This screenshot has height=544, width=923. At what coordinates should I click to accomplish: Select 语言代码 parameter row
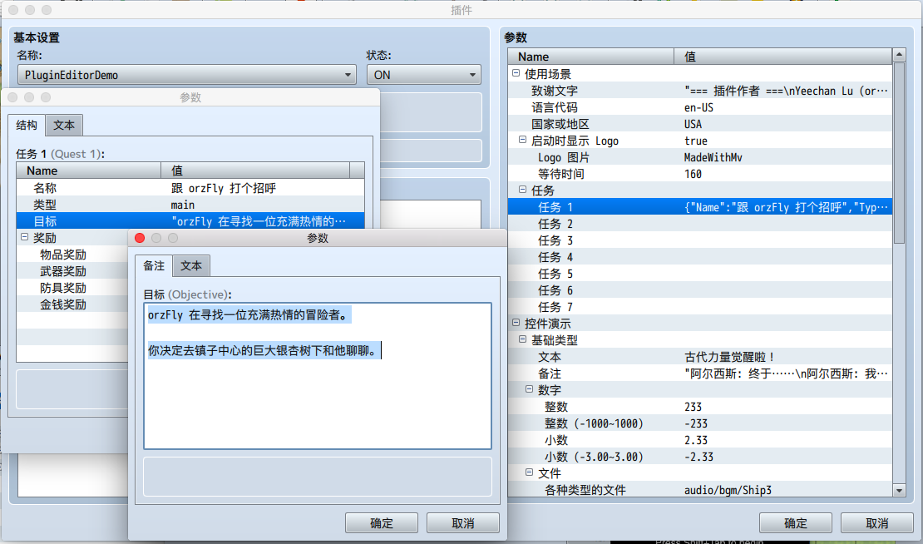point(700,107)
